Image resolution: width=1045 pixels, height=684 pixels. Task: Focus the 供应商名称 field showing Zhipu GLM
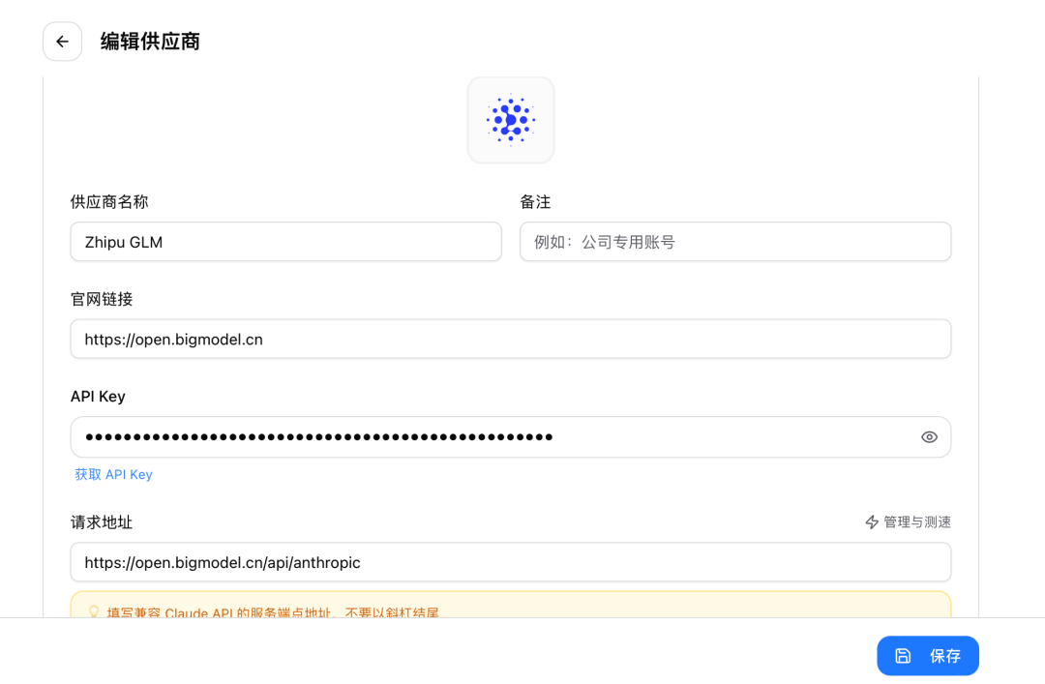285,242
